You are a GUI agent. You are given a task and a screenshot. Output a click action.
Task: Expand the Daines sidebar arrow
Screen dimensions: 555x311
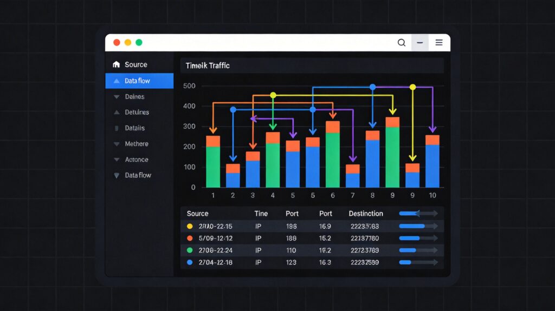[x=116, y=97]
